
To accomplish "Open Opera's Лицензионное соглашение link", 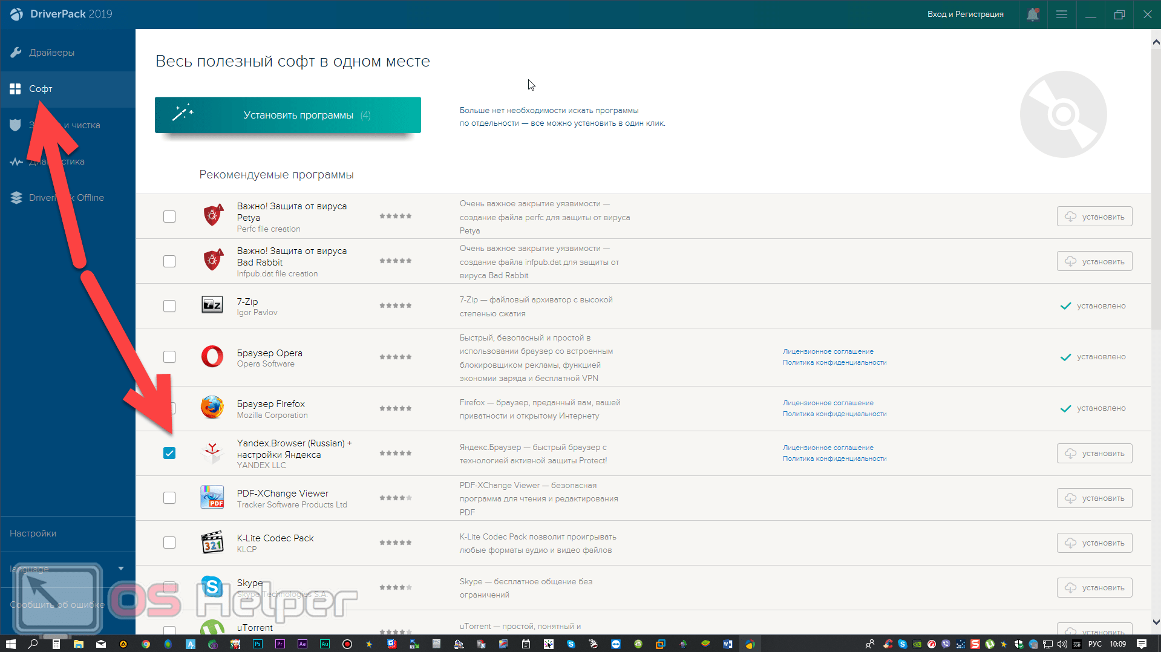I will (828, 351).
